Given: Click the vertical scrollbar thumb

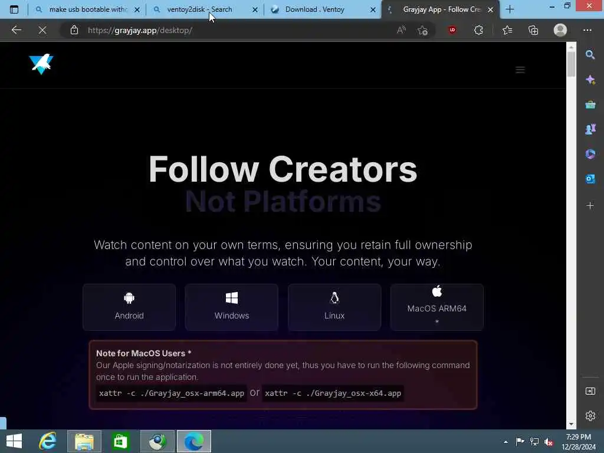Looking at the screenshot, I should (571, 64).
